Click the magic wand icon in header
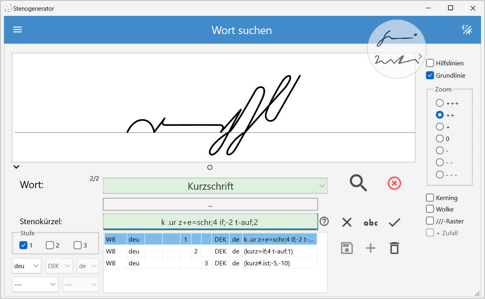Screen dimensions: 485x299 pyautogui.click(x=467, y=30)
